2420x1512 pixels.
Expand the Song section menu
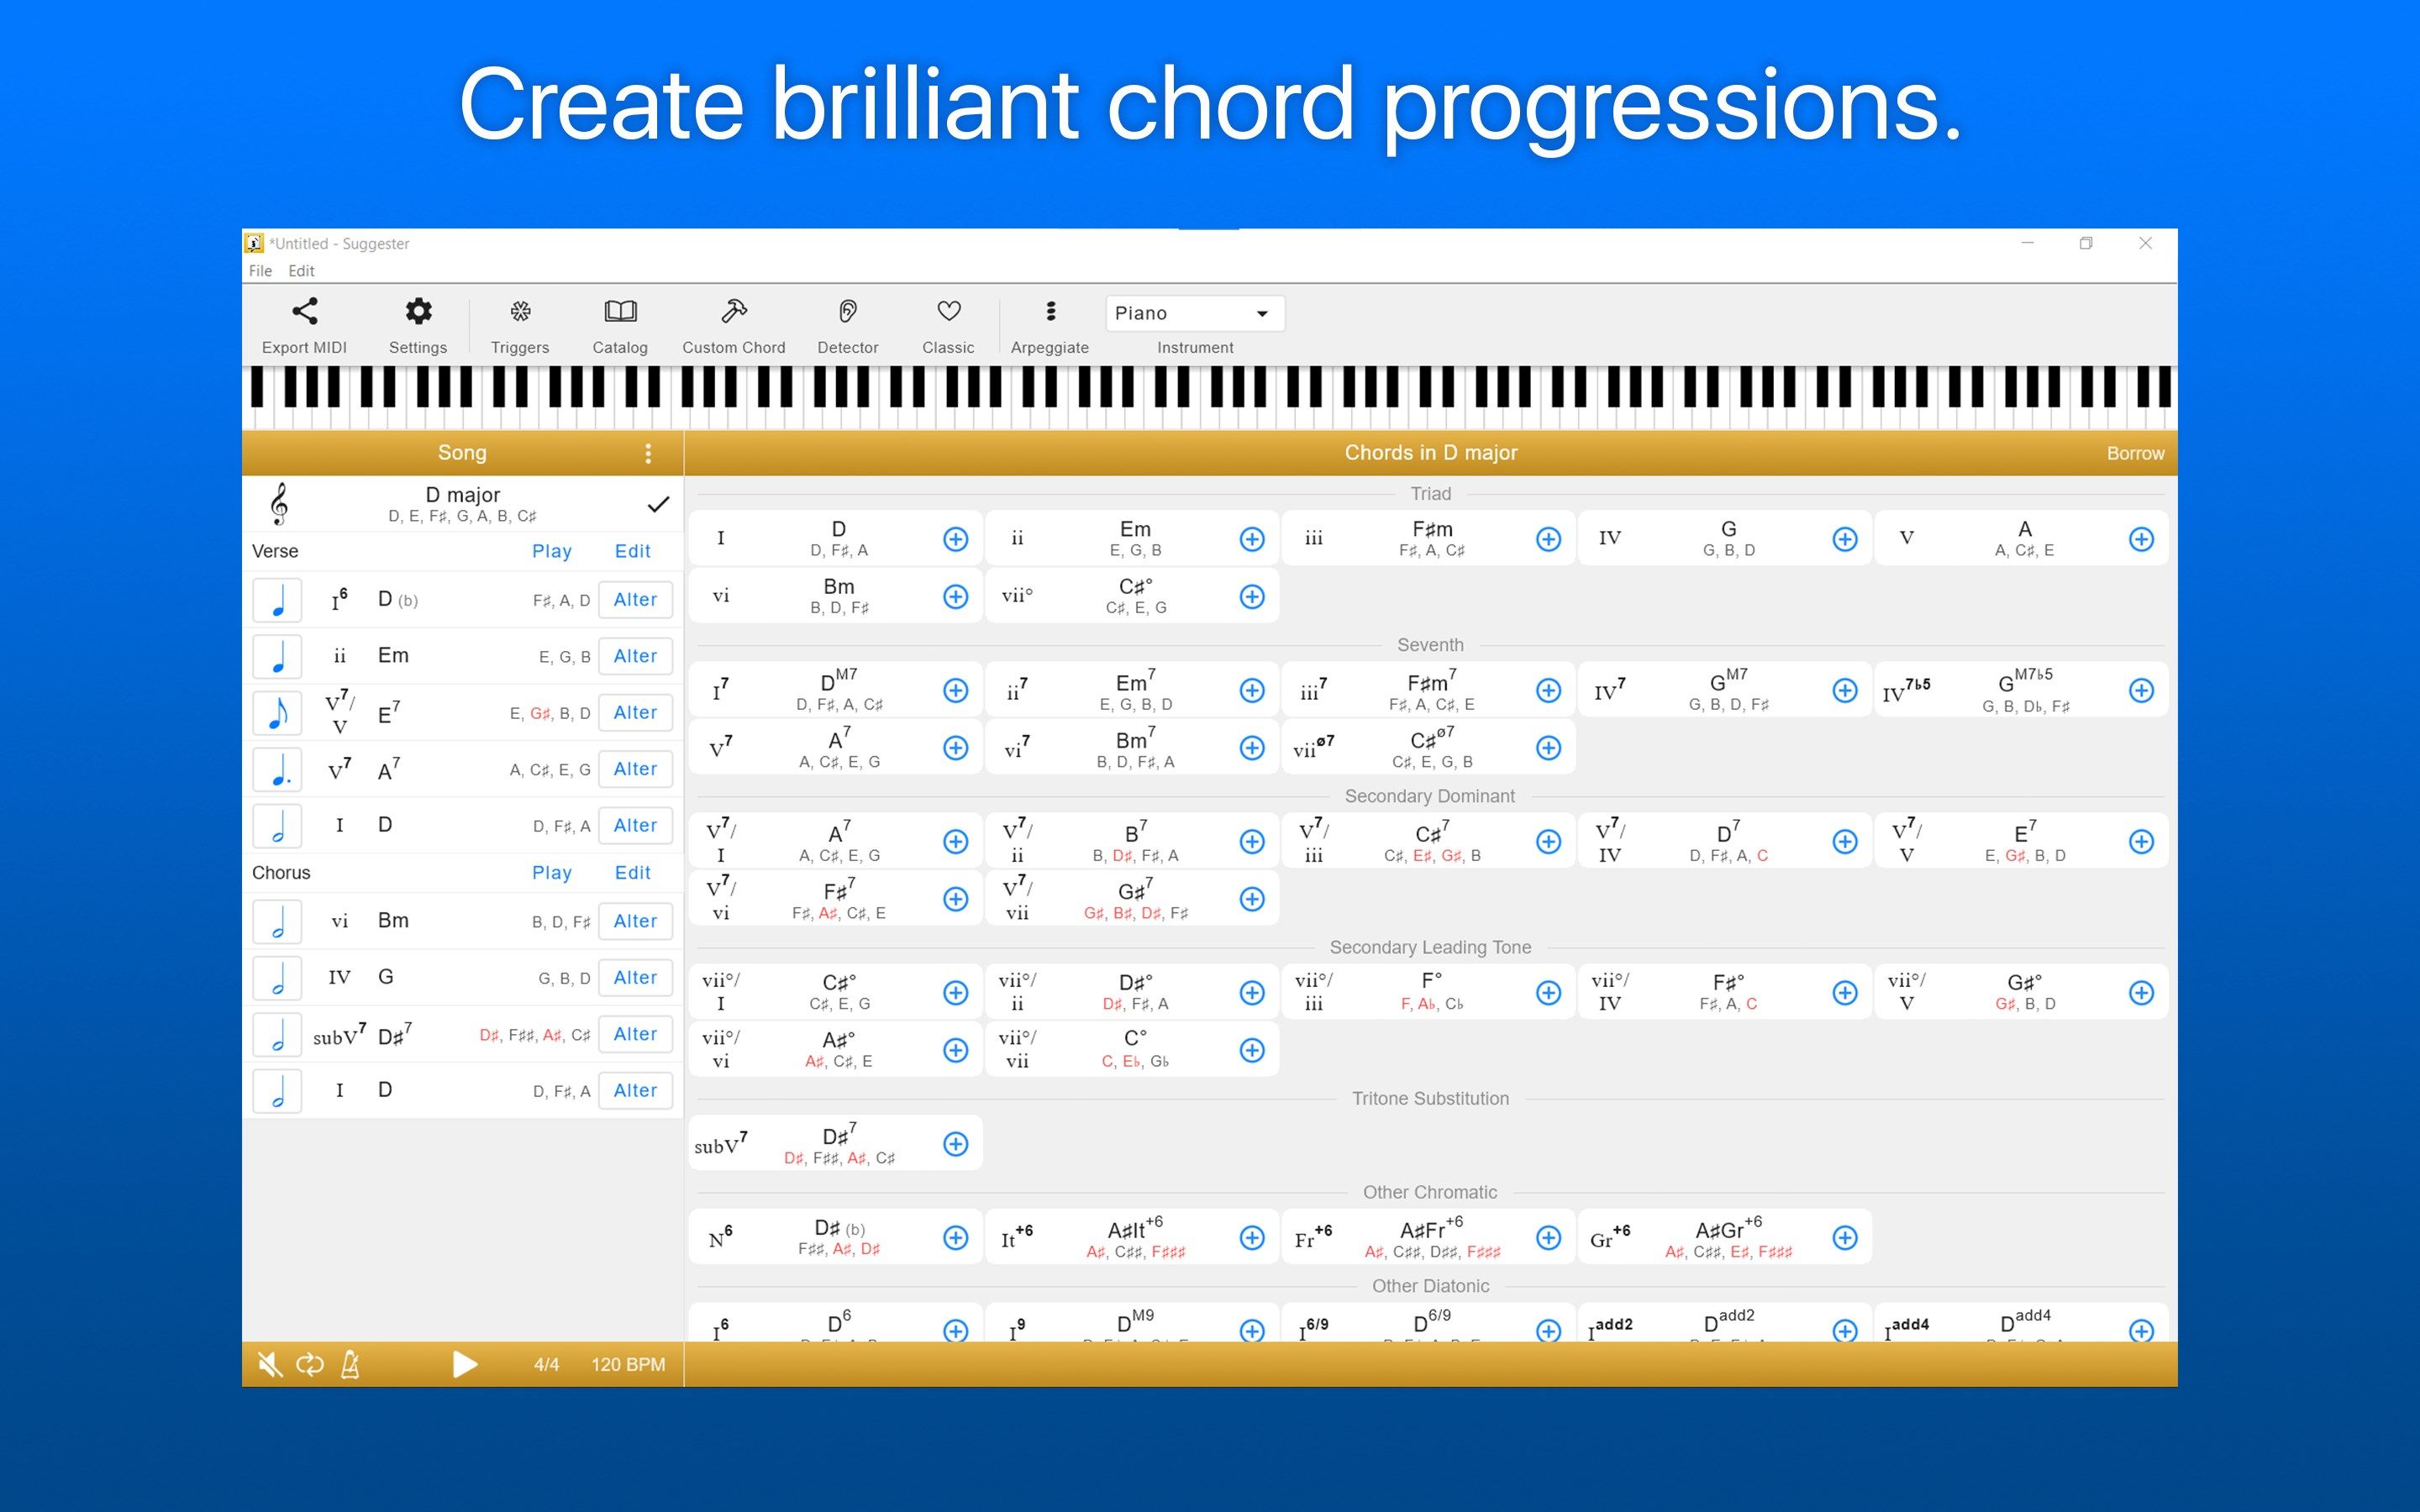coord(646,454)
